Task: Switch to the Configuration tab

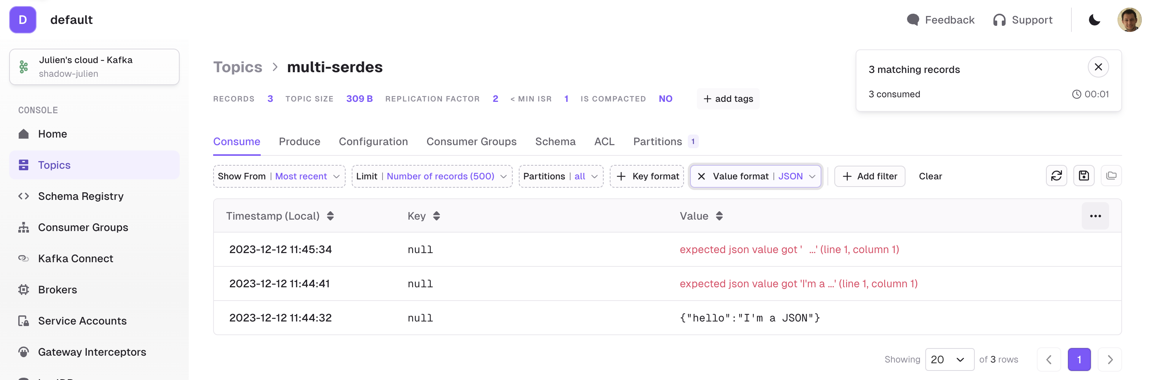Action: point(373,142)
